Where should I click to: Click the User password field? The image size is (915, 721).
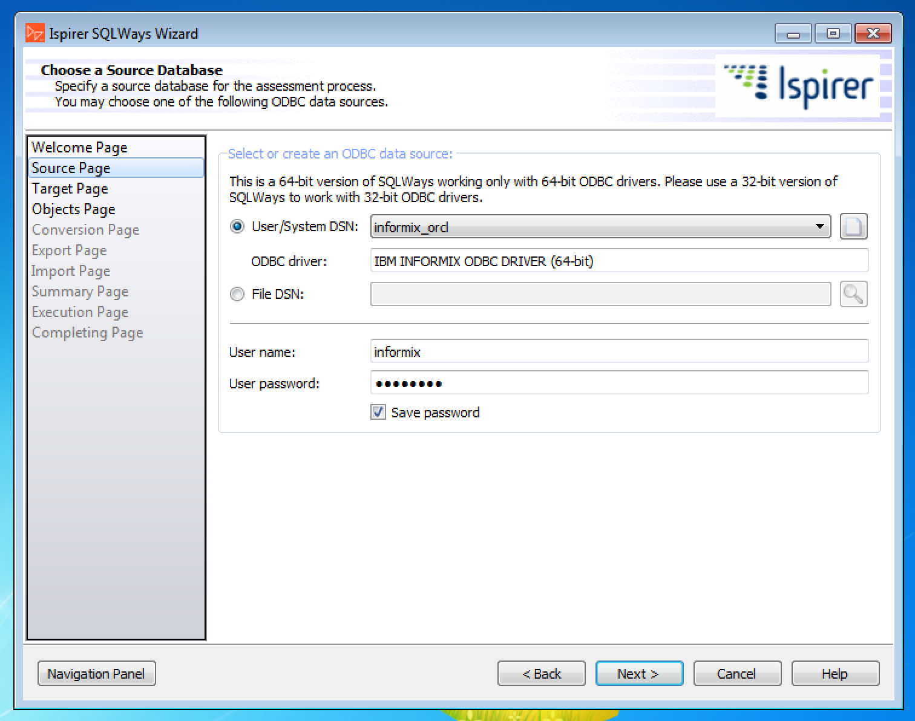(x=619, y=383)
